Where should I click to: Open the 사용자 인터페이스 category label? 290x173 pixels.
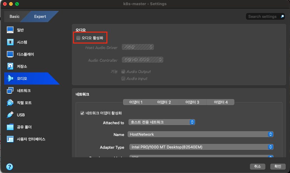tap(31, 139)
